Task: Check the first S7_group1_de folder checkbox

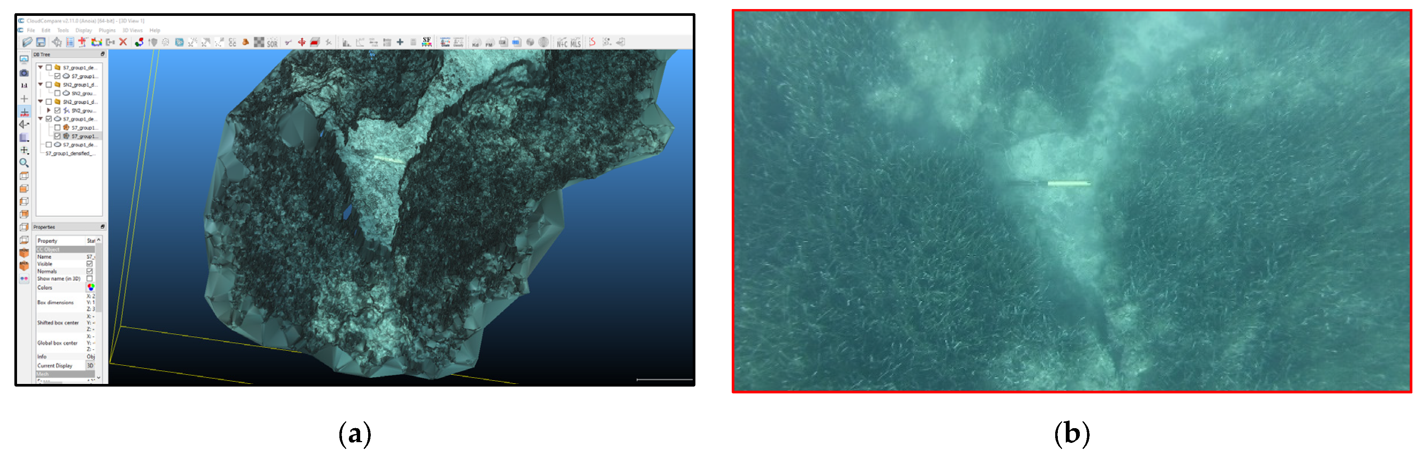Action: point(49,68)
